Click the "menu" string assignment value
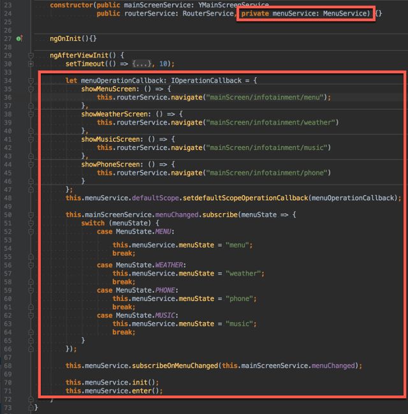The height and width of the screenshot is (414, 408). pos(237,245)
